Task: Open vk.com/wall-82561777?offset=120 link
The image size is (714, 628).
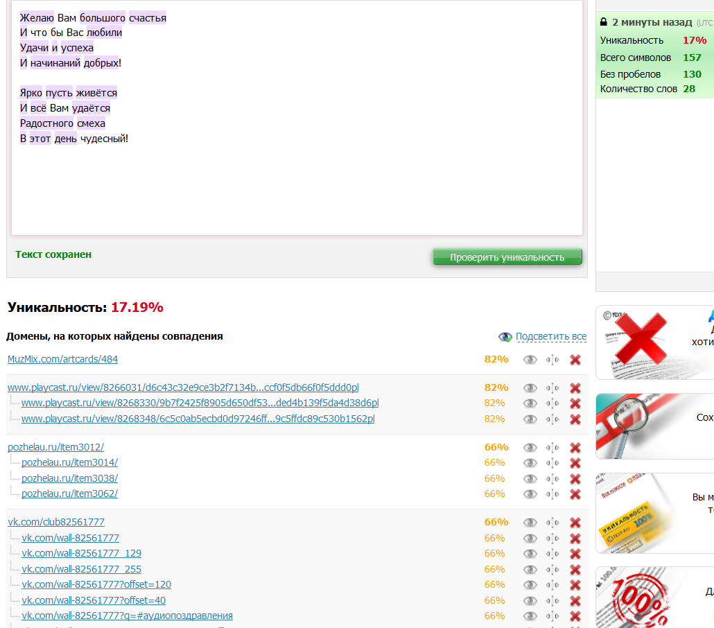Action: (x=96, y=584)
